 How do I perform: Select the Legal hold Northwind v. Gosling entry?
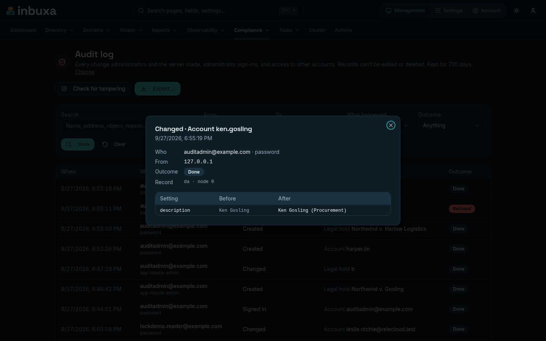364,289
